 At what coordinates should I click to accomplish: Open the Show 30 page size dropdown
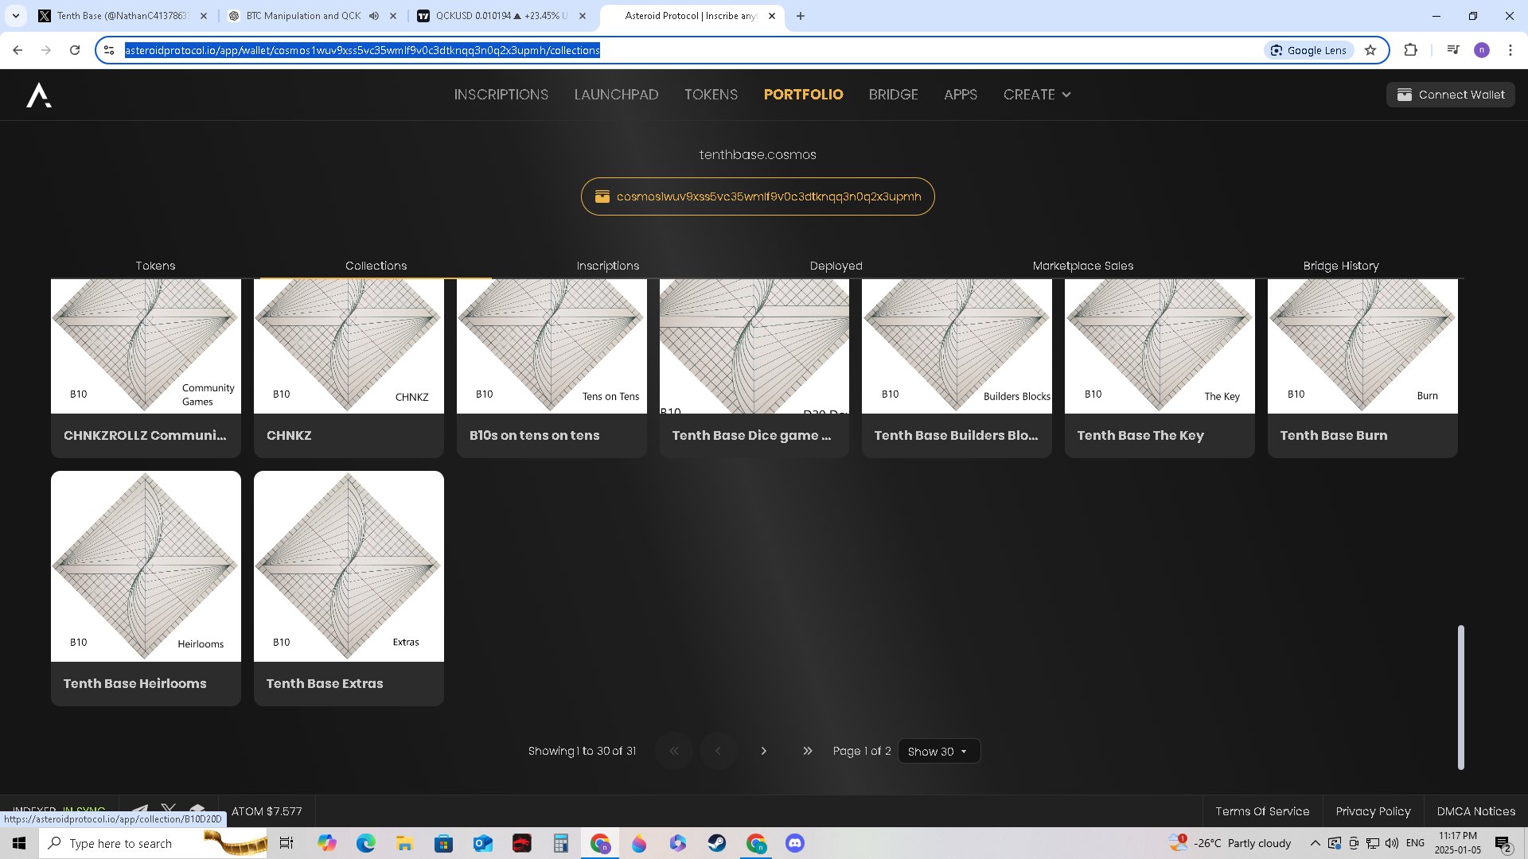938,752
